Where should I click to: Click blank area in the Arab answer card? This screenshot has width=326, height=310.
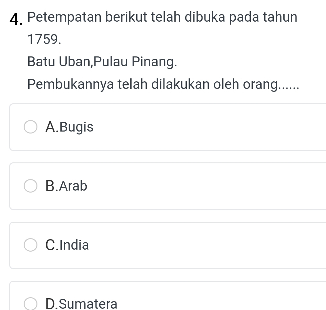(210, 186)
